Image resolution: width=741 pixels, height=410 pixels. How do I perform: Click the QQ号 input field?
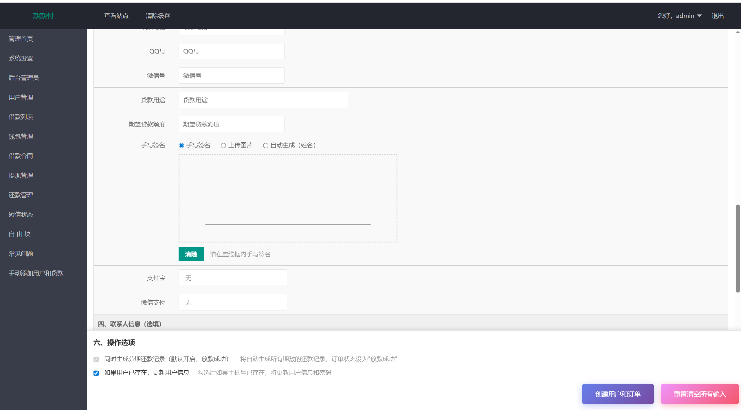click(x=231, y=51)
